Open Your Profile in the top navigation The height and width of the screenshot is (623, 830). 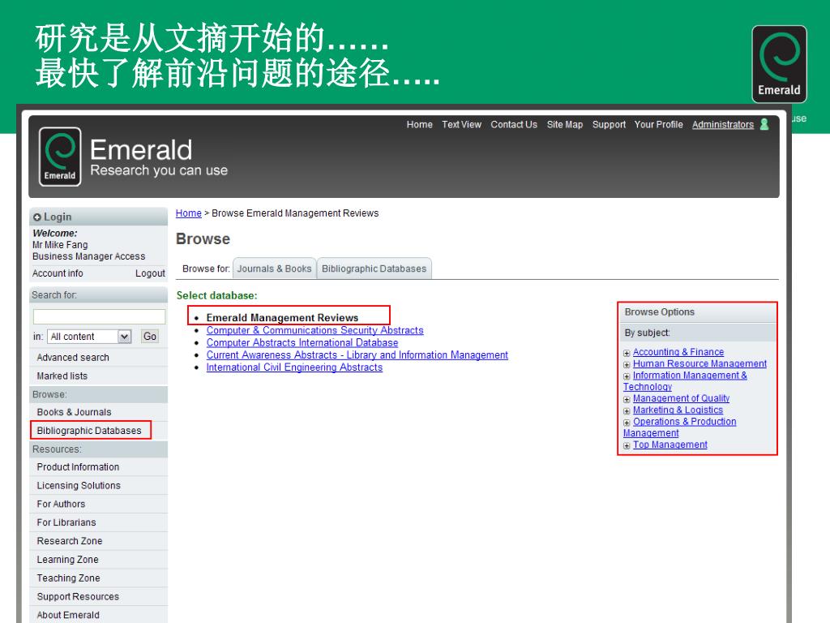click(x=658, y=124)
